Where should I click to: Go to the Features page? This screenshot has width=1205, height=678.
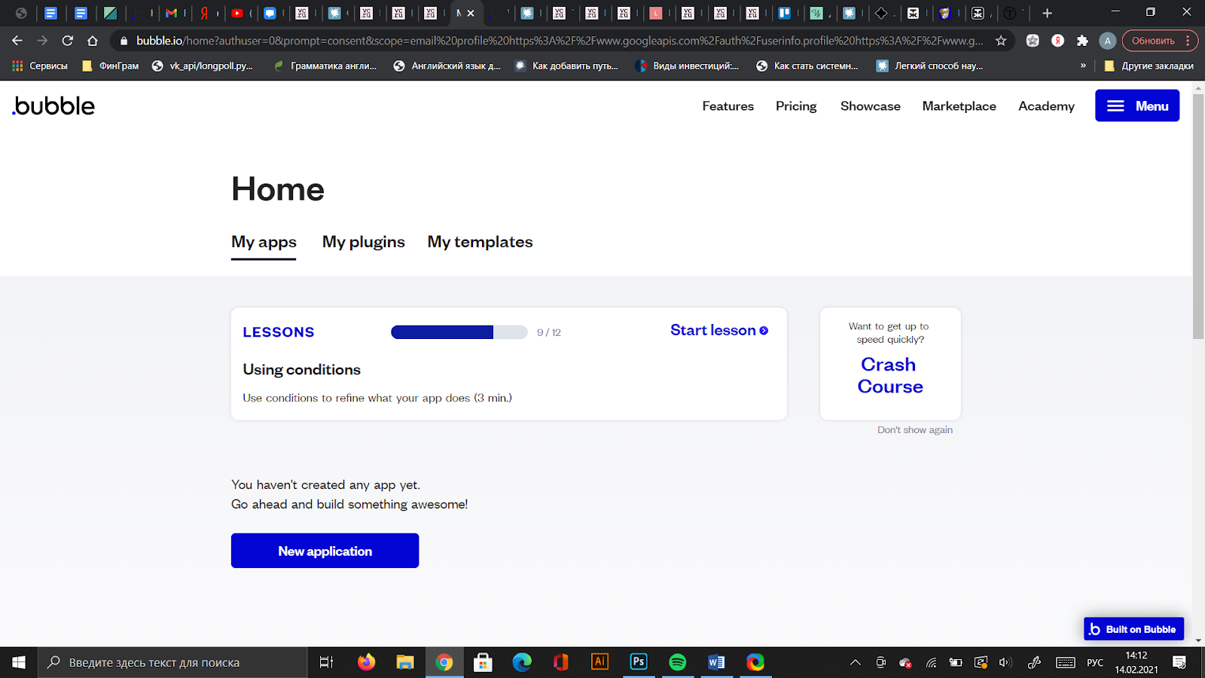(x=728, y=106)
